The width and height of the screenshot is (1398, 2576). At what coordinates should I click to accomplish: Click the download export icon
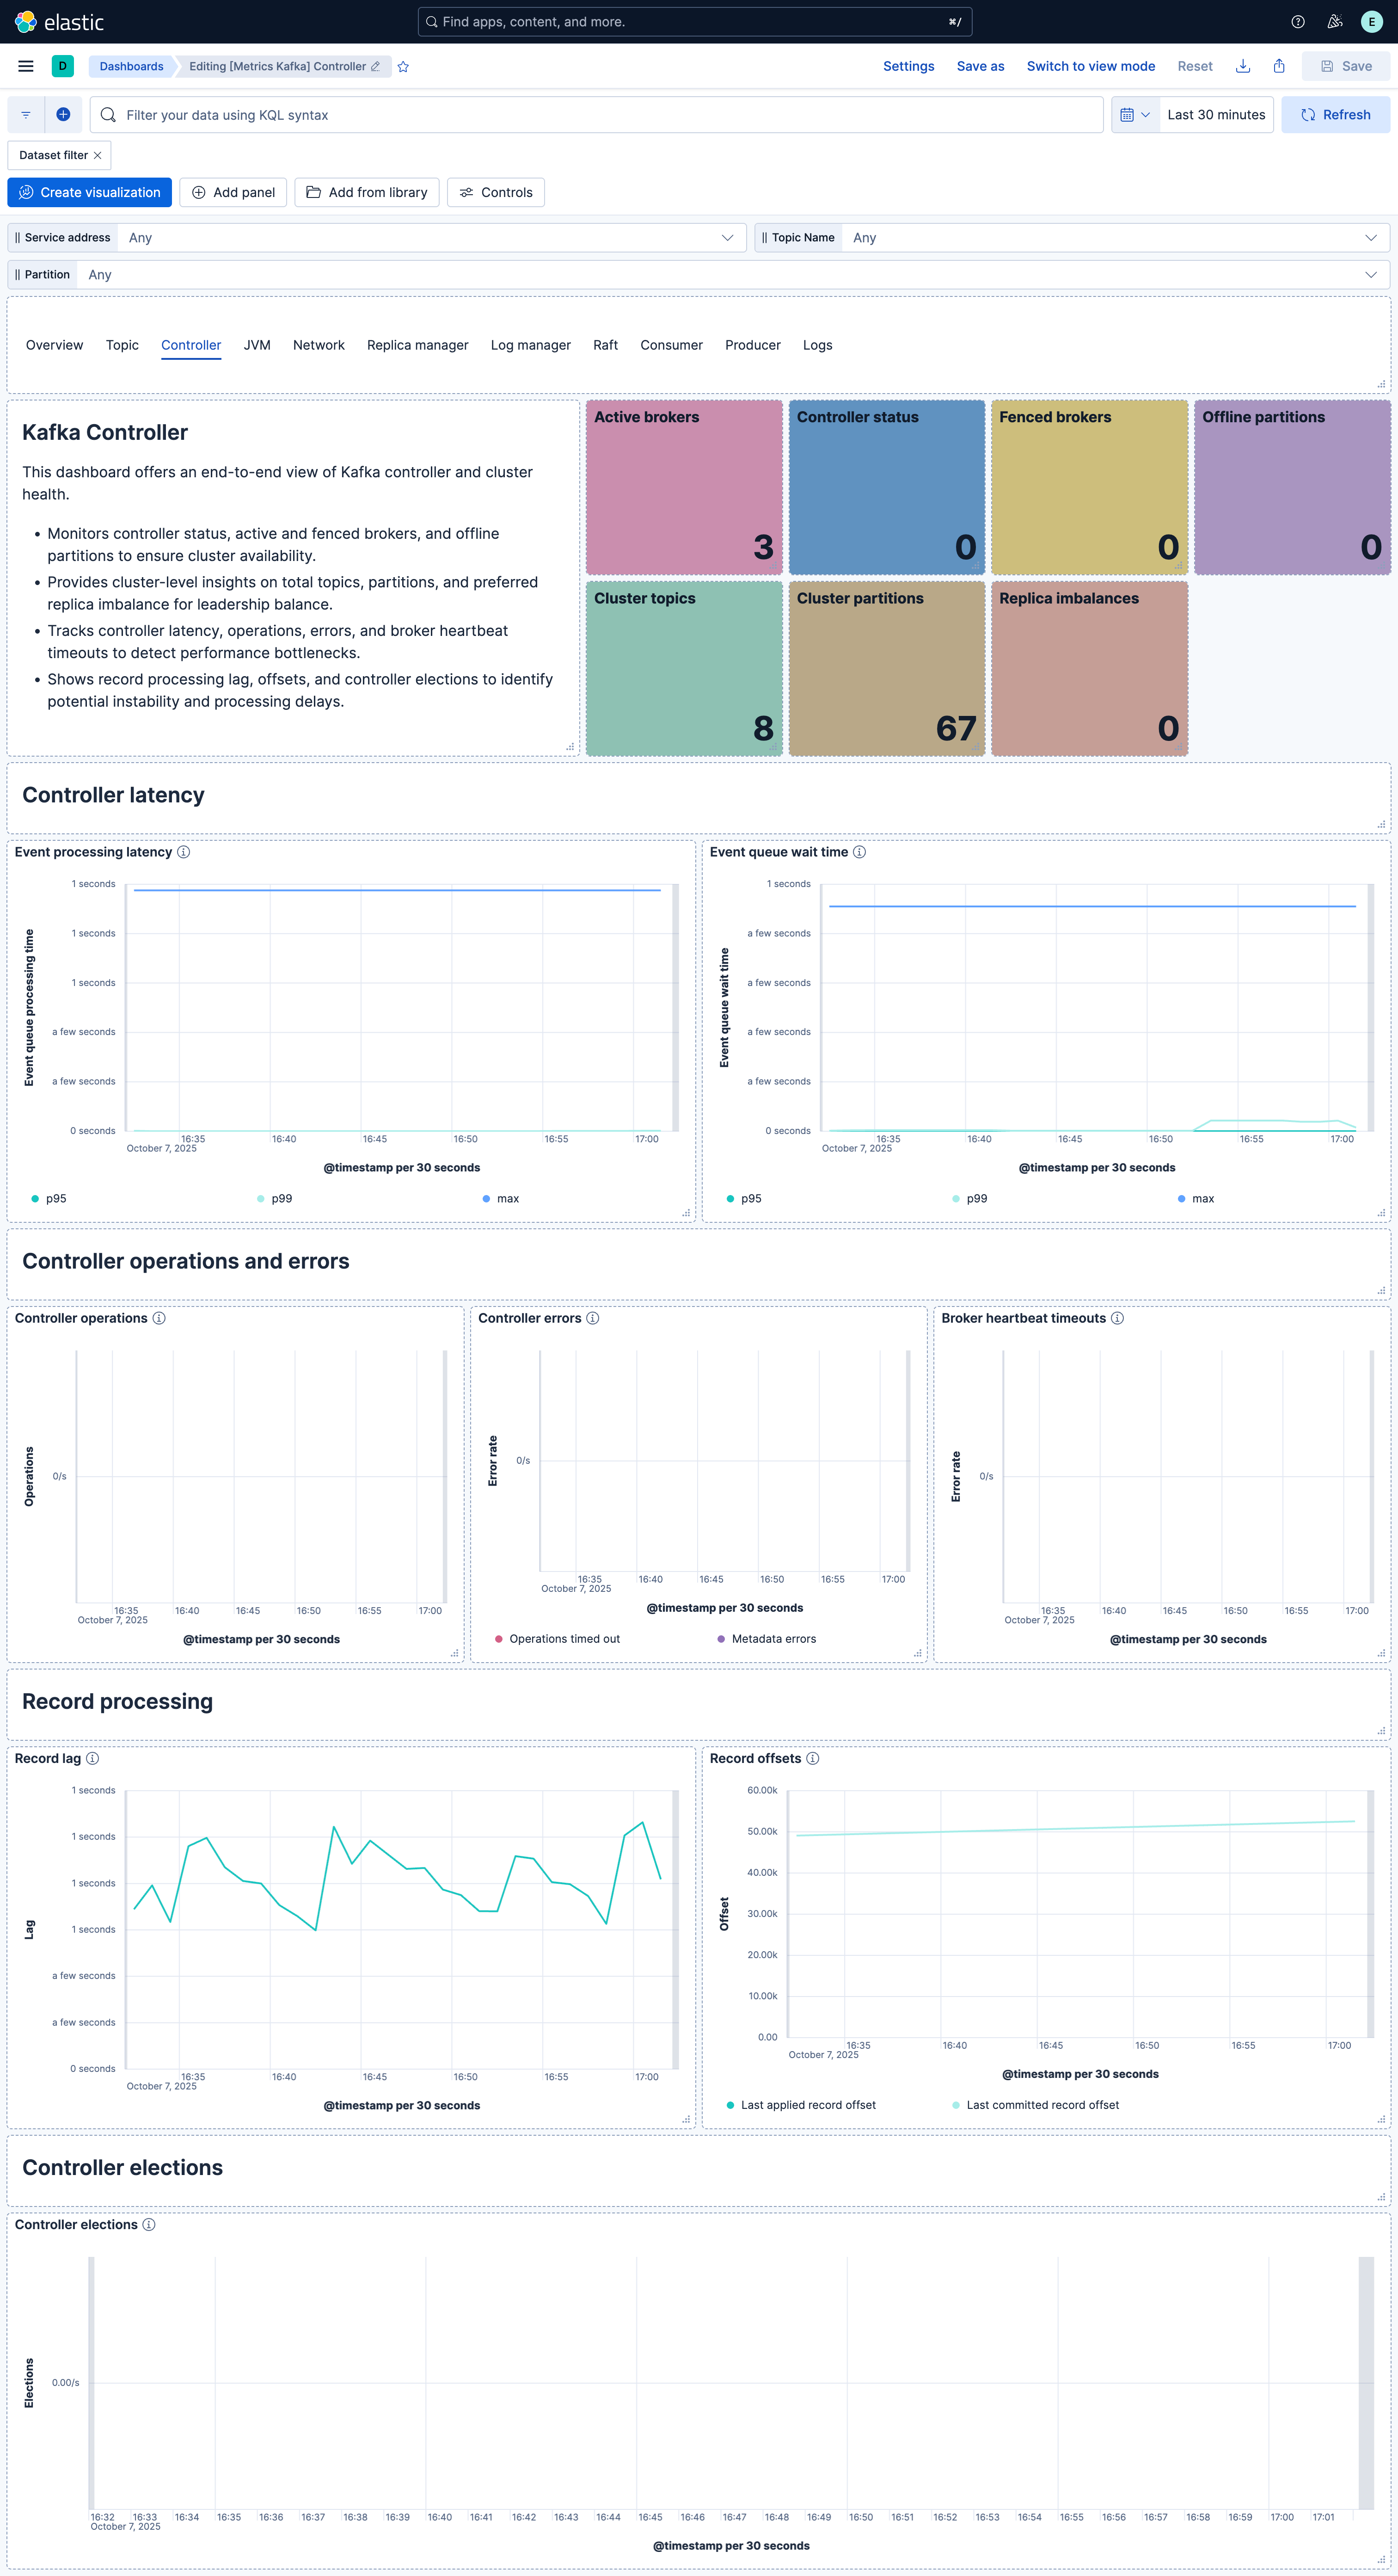pos(1242,66)
